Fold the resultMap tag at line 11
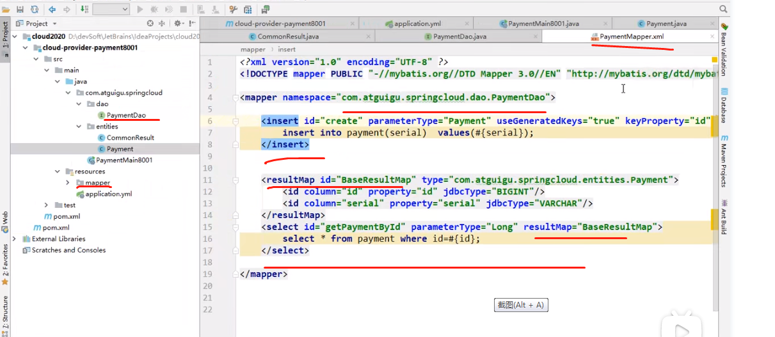This screenshot has height=337, width=775. click(236, 180)
